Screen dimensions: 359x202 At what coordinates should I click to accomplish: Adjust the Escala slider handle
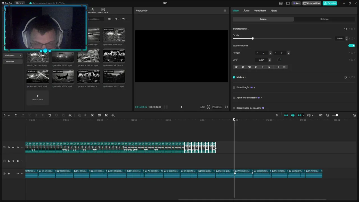tap(253, 38)
